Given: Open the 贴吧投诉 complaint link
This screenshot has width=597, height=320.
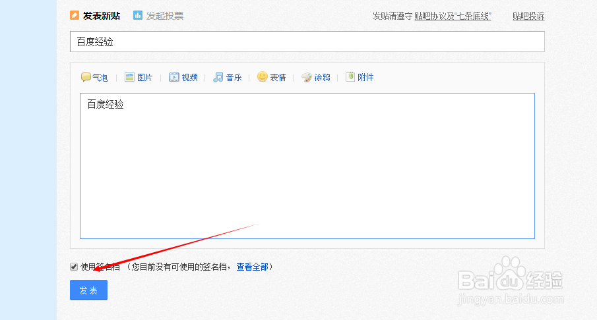Looking at the screenshot, I should click(x=528, y=16).
